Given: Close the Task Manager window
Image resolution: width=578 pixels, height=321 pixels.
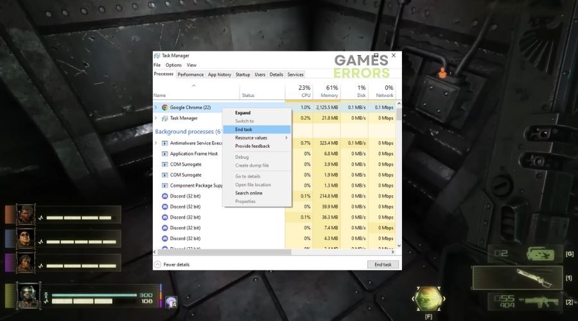Looking at the screenshot, I should point(394,55).
